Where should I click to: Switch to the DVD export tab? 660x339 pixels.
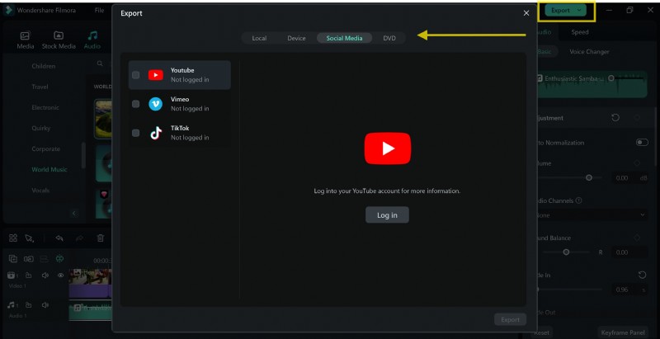point(389,38)
